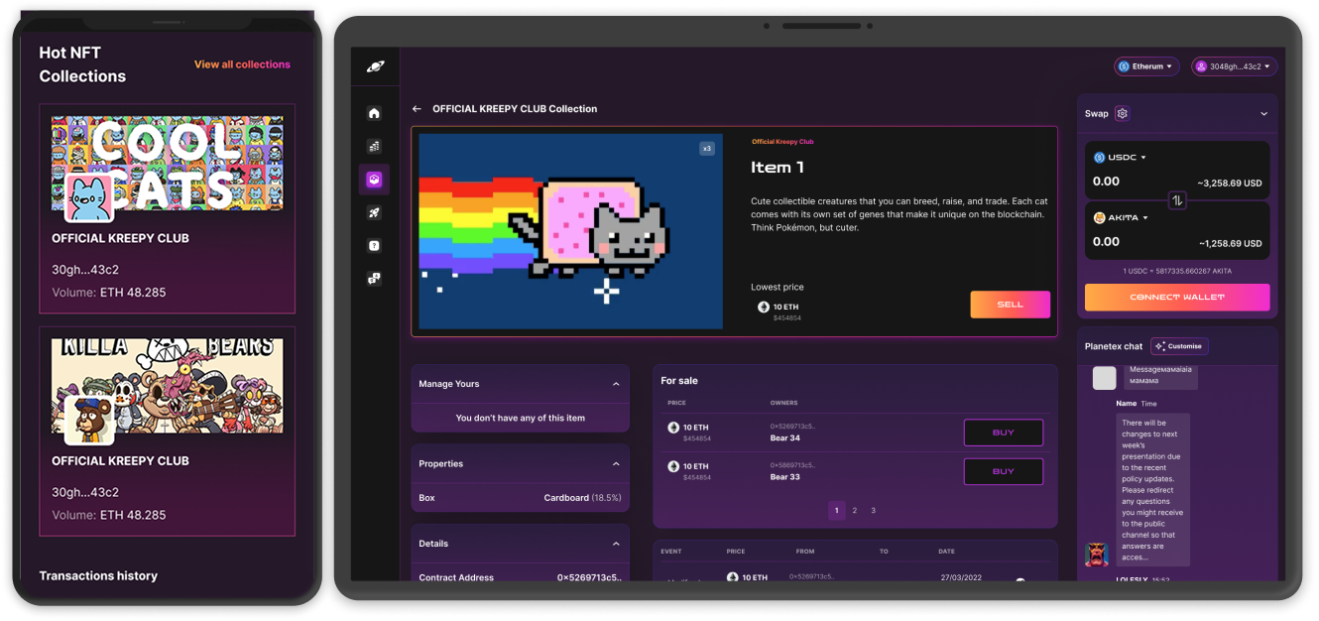Open the Cool Cats collection banner

167,164
